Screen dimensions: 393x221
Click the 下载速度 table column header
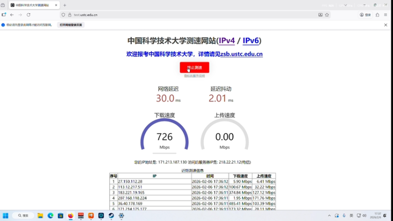[240, 176]
